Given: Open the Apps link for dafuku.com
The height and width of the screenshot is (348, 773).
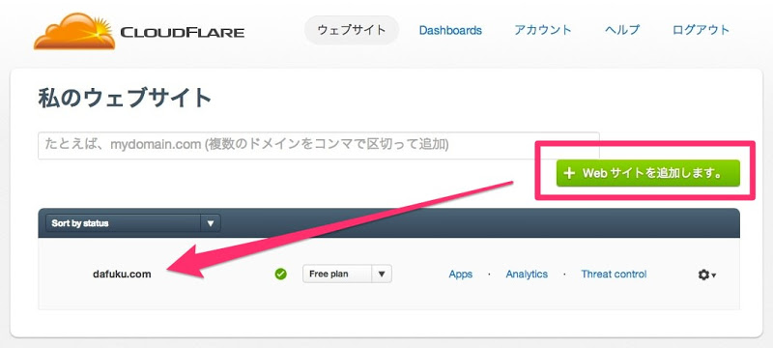Looking at the screenshot, I should tap(461, 275).
